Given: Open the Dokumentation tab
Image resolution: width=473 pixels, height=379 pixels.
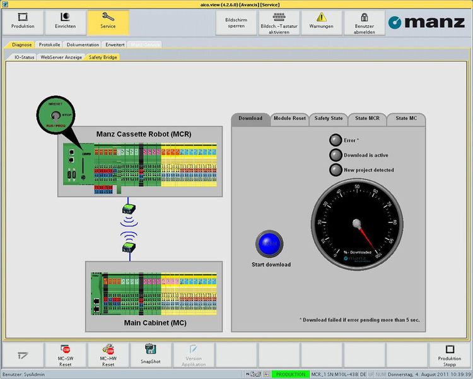Looking at the screenshot, I should coord(83,45).
